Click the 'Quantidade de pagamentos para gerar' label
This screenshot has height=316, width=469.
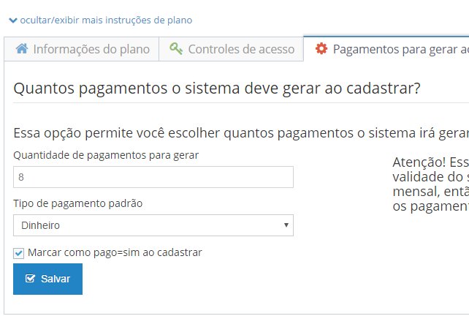click(x=106, y=154)
